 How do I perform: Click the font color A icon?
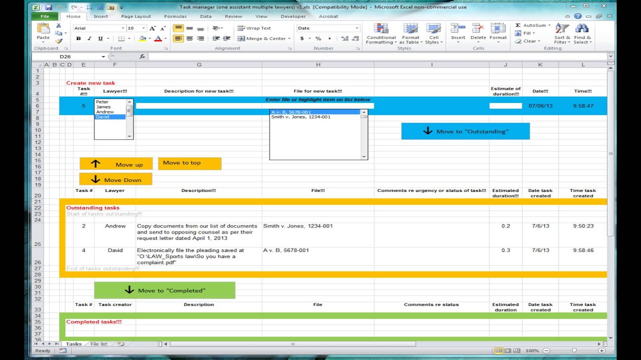(158, 38)
